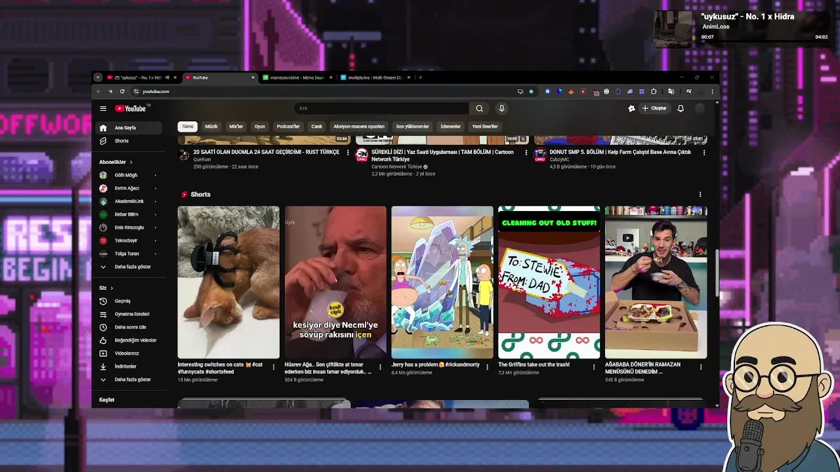Open Gölh Mögh channel subscription

coord(129,175)
